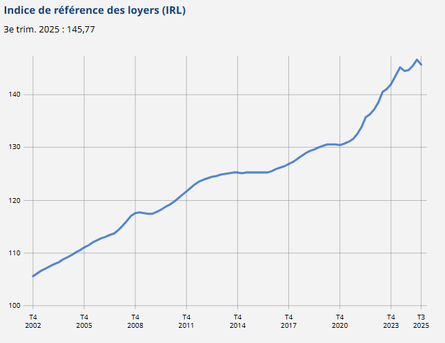Screen dimensions: 445x343
Task: Click the '3e trim. 2025 : 145,77' subtitle
Action: (x=49, y=29)
